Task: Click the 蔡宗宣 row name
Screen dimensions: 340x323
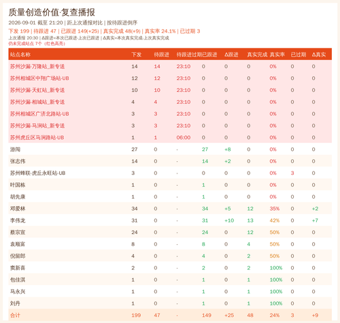Action: point(18,233)
